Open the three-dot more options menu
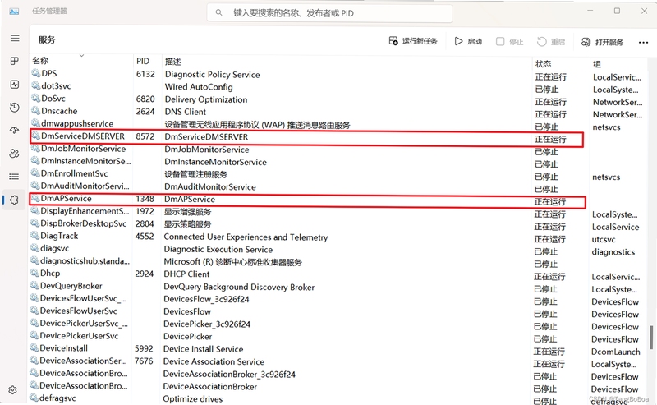 tap(643, 42)
